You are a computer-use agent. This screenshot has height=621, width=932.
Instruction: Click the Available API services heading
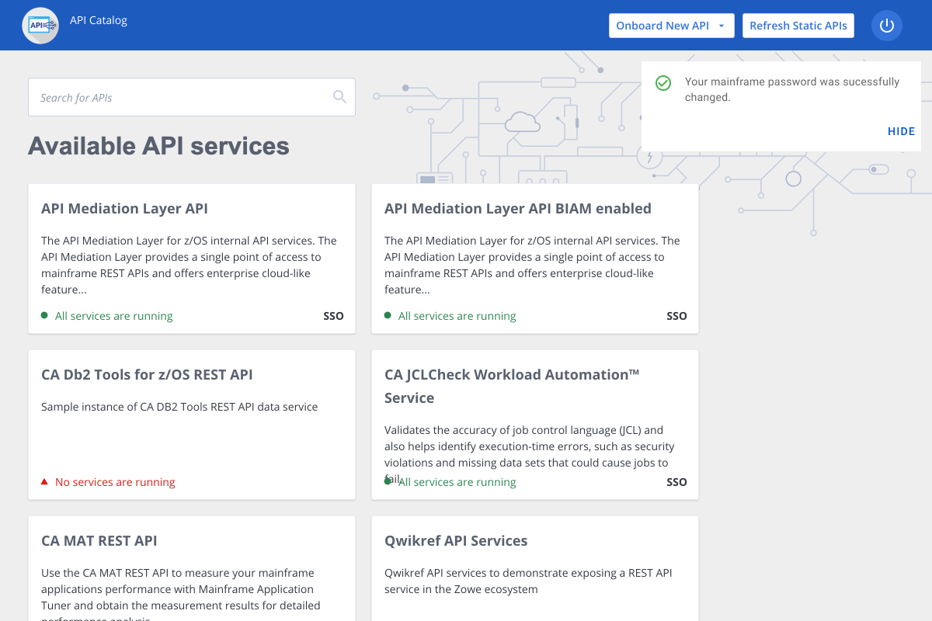[158, 146]
